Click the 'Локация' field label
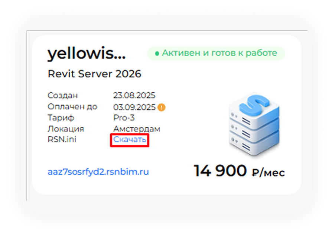This screenshot has height=235, width=332. tap(66, 129)
